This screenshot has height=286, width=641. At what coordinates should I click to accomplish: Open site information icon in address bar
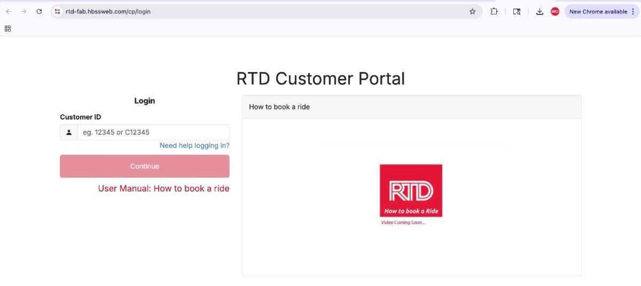(x=58, y=11)
